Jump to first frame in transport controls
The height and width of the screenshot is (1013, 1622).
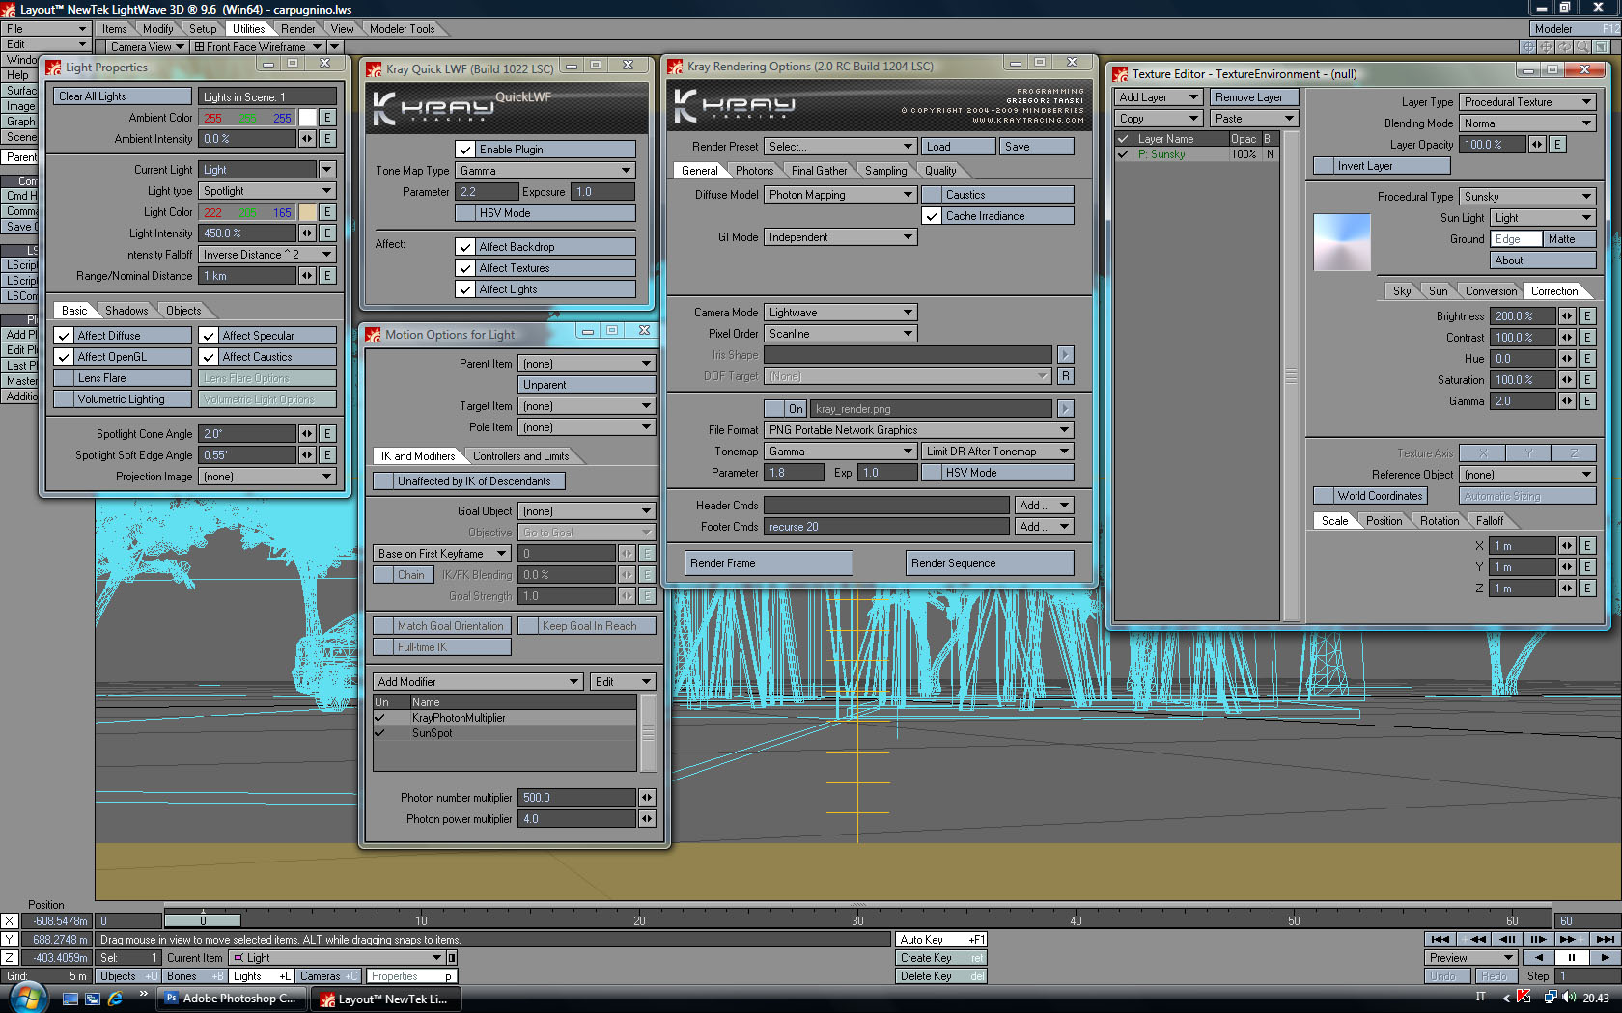[x=1440, y=939]
